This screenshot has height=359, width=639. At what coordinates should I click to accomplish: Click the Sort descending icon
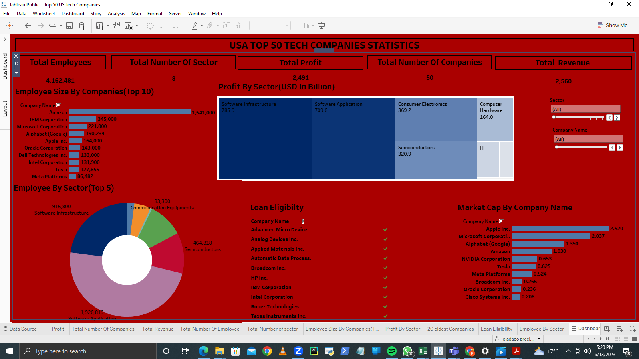tap(176, 26)
